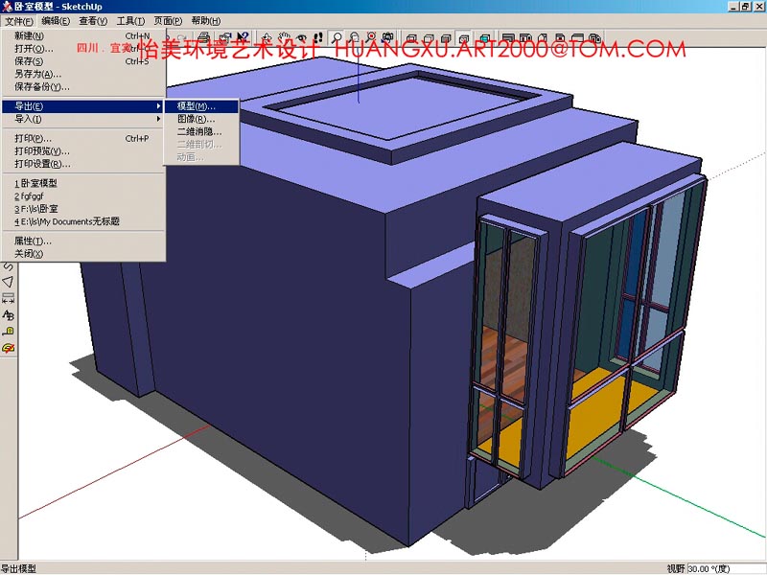The width and height of the screenshot is (767, 575).
Task: Select the Zoom magnifier tool
Action: tap(337, 37)
